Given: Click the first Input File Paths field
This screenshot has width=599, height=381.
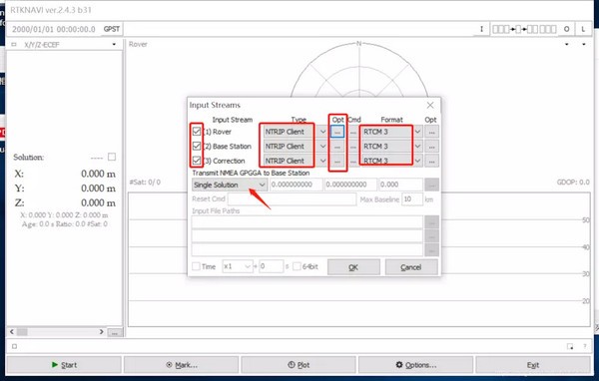Looking at the screenshot, I should (x=307, y=222).
